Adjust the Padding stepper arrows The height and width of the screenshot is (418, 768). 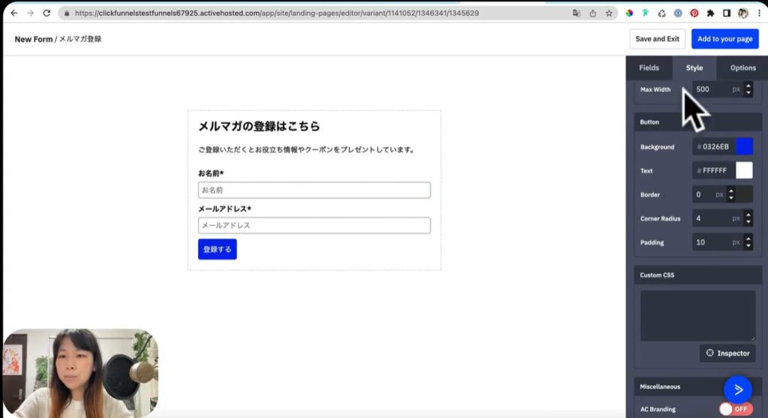(748, 242)
